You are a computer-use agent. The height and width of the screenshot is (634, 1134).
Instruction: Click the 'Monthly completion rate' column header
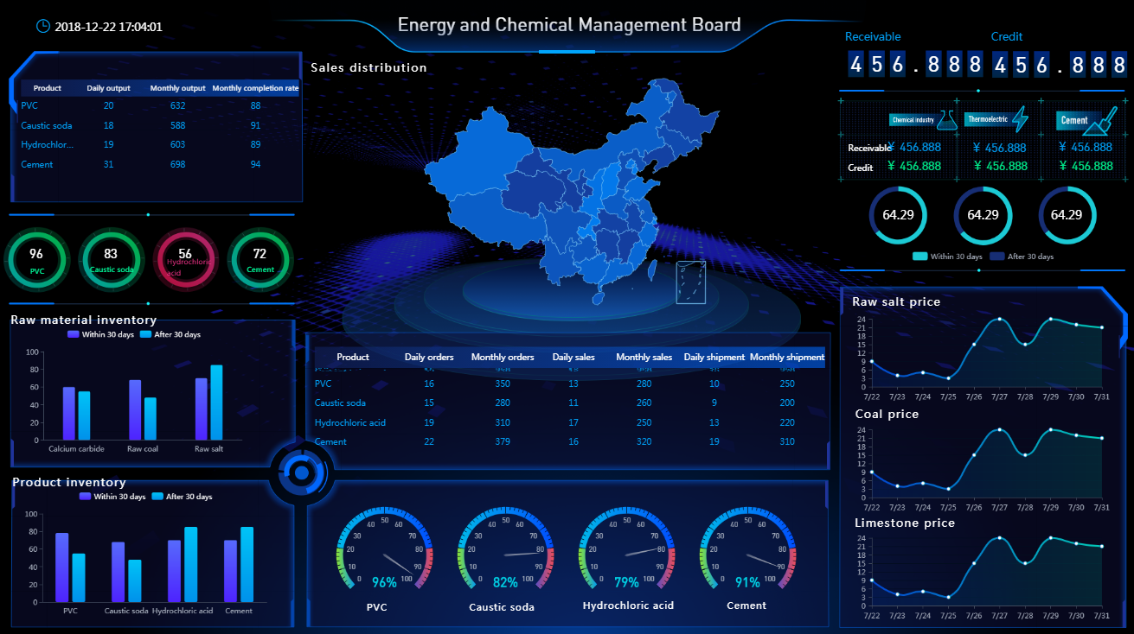click(x=255, y=88)
